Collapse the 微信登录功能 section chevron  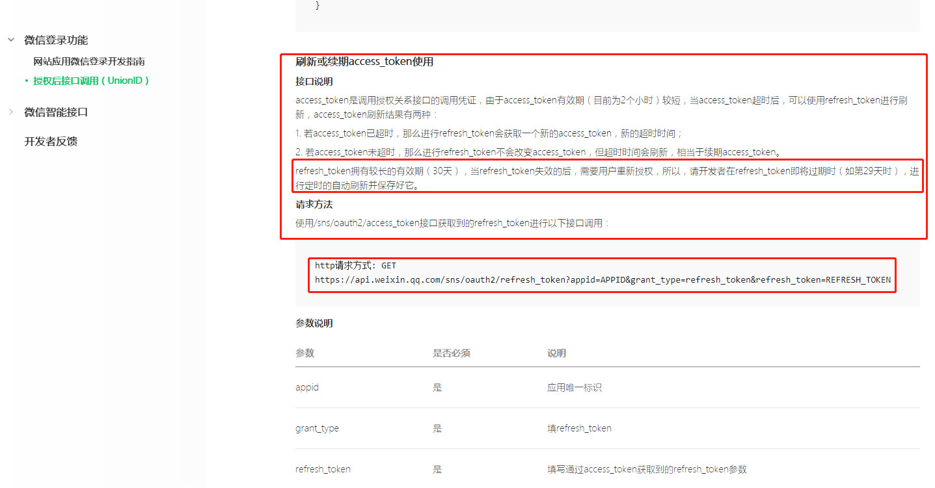click(10, 40)
